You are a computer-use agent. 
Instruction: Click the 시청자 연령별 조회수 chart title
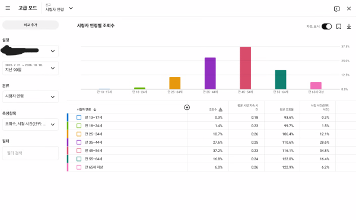[96, 25]
